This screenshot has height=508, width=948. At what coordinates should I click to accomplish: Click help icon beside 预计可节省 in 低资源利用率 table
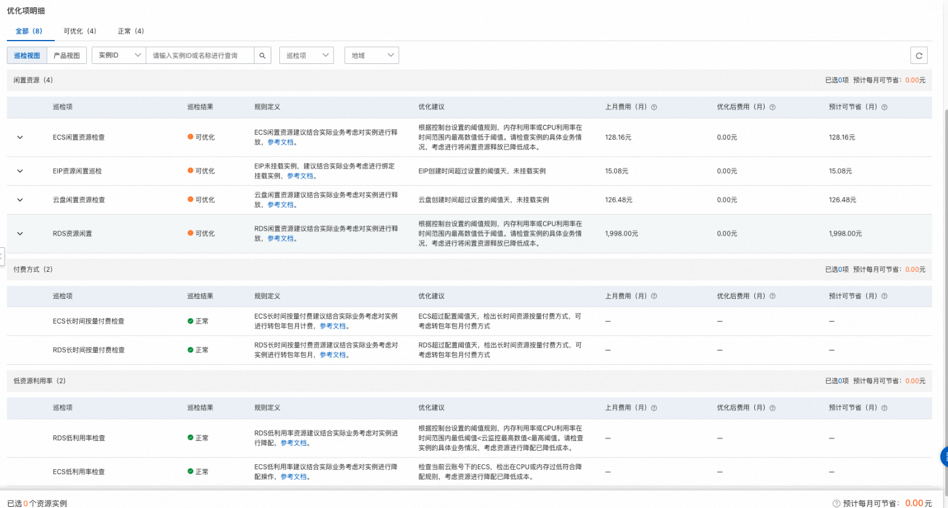pyautogui.click(x=884, y=408)
